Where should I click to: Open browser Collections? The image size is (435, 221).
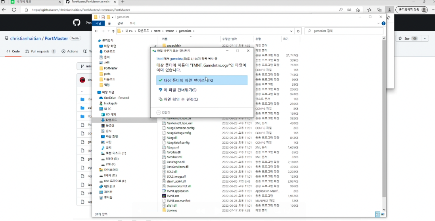379,10
